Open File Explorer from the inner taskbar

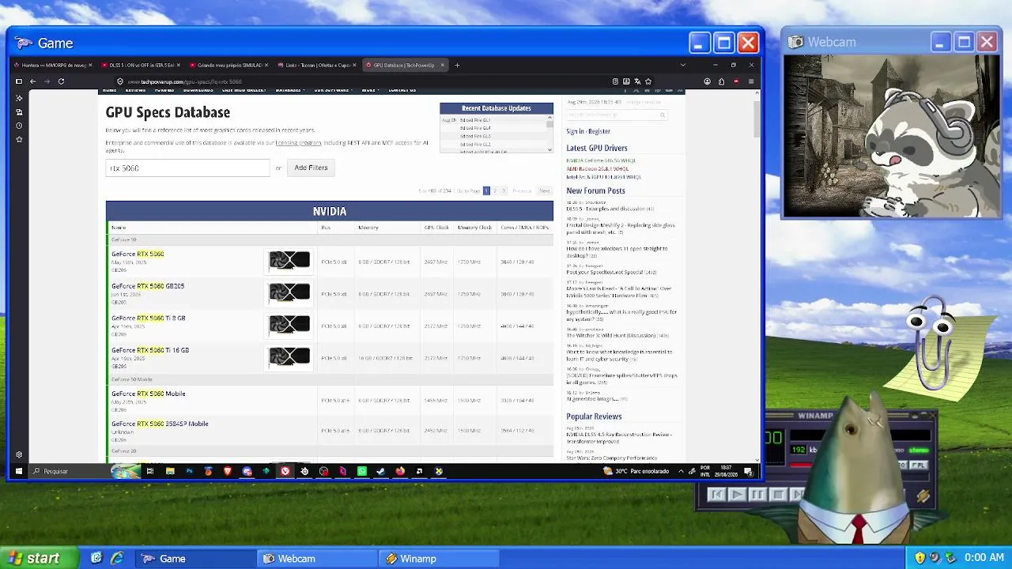(x=170, y=471)
